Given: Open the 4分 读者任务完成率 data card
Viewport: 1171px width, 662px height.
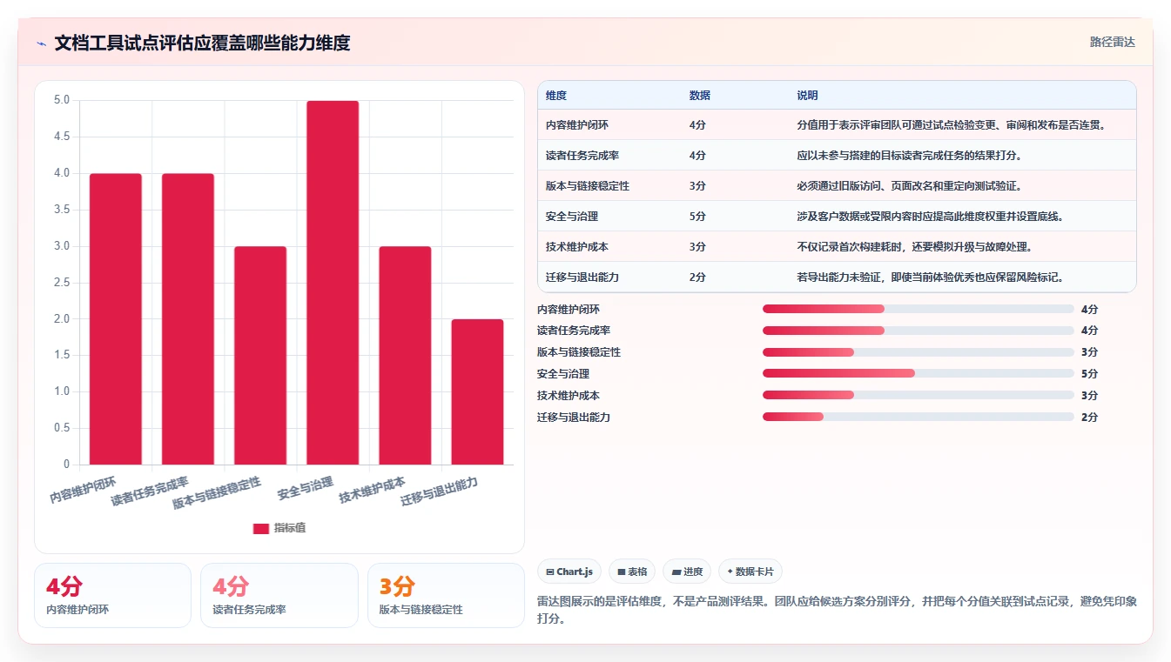Looking at the screenshot, I should tap(279, 595).
